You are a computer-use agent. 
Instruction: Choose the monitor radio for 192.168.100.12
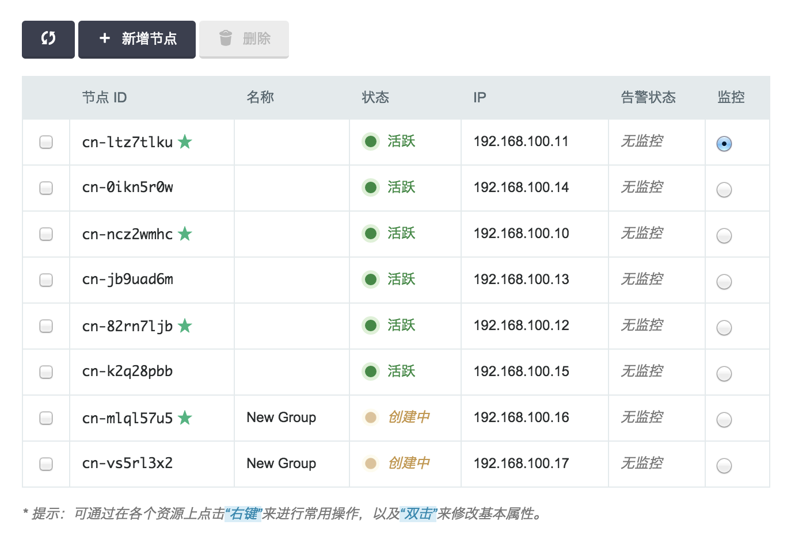tap(724, 328)
